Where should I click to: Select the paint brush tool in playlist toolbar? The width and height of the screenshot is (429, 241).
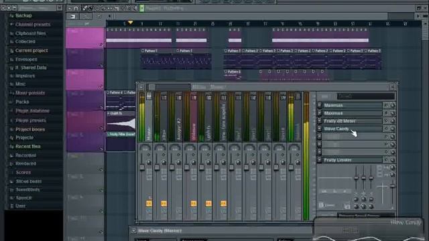90,8
